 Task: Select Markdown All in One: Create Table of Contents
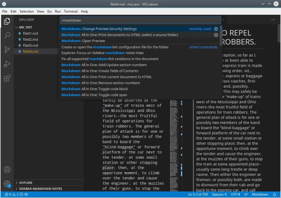coord(100,71)
